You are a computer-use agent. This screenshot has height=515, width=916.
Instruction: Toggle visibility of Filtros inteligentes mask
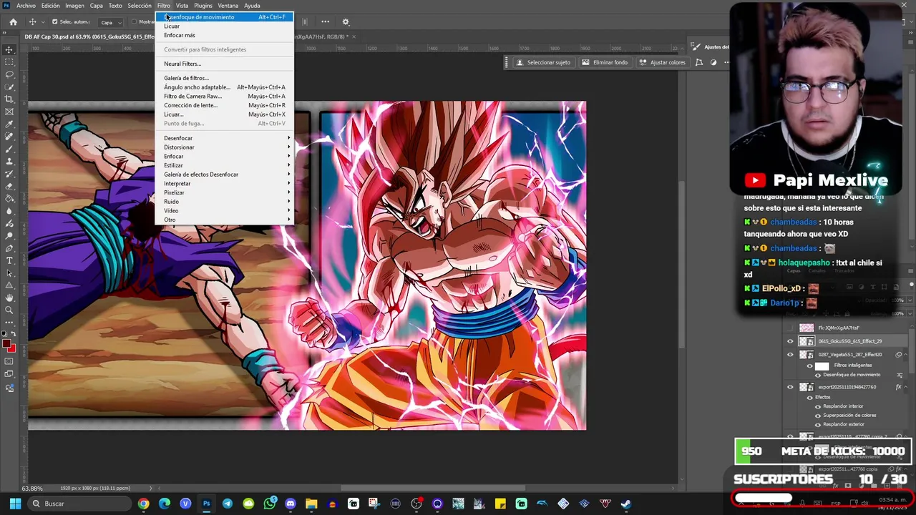click(x=809, y=366)
